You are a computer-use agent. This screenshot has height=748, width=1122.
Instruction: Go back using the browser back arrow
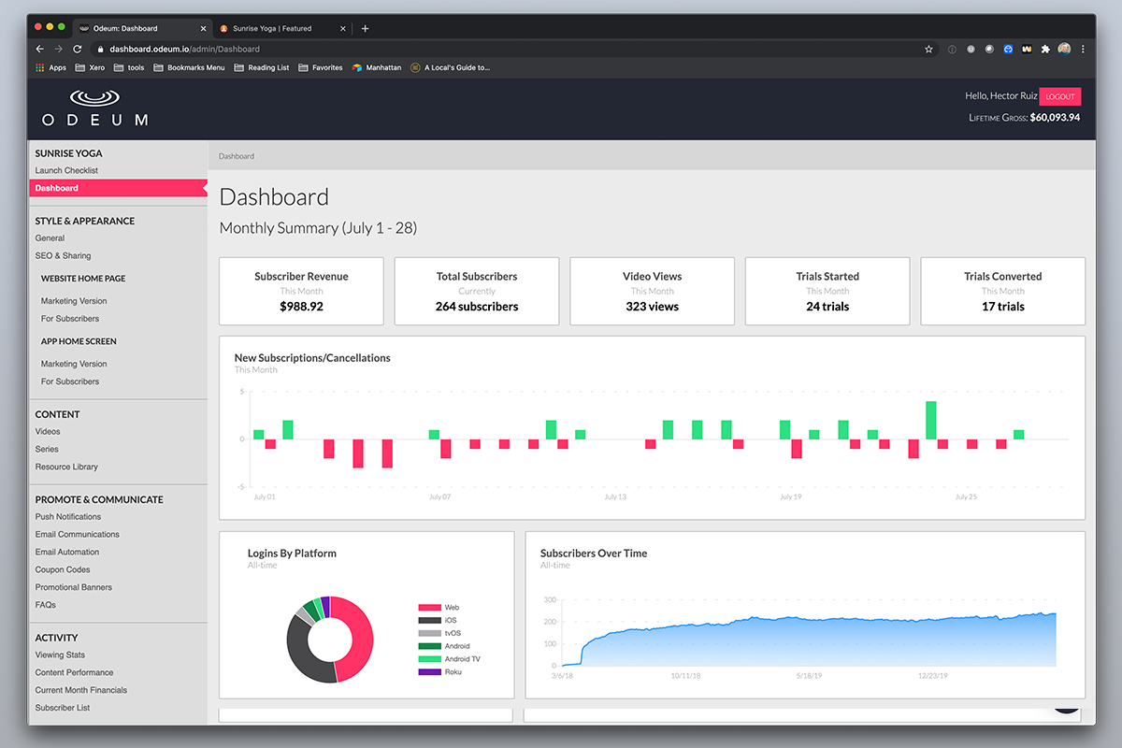[39, 49]
